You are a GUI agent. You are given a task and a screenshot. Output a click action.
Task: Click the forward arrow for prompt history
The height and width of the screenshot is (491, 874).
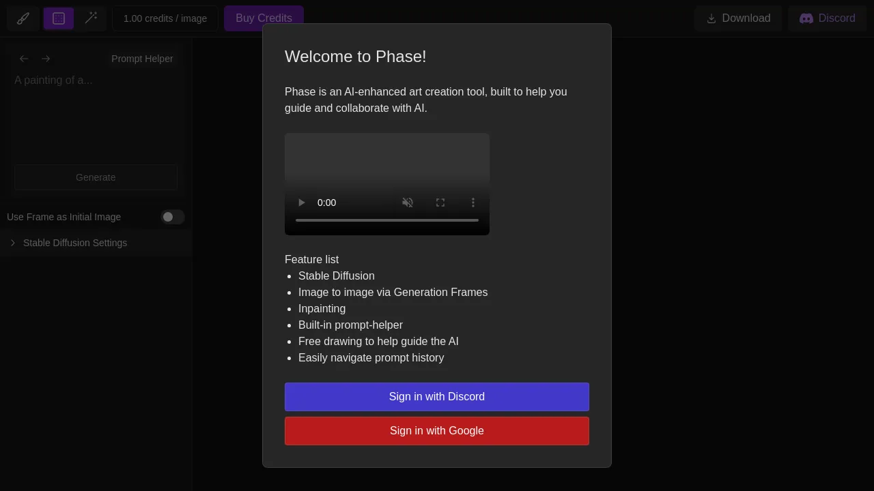pos(46,59)
